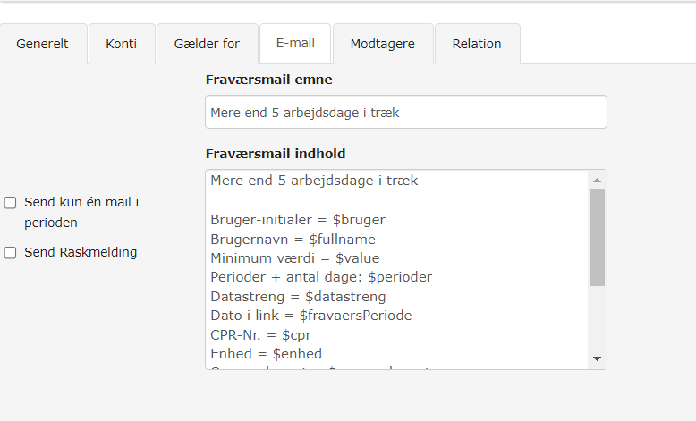Screen dimensions: 696x421
Task: Switch to the Generelt tab
Action: click(43, 44)
